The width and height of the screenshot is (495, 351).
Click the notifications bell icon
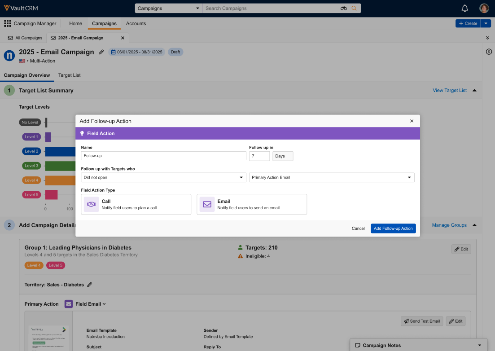465,8
